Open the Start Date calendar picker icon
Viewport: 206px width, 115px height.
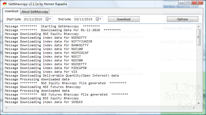(47, 19)
